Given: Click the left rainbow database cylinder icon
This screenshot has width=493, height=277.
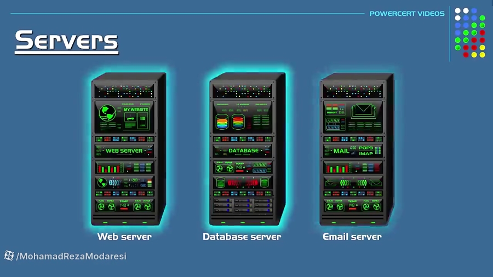Looking at the screenshot, I should [222, 122].
